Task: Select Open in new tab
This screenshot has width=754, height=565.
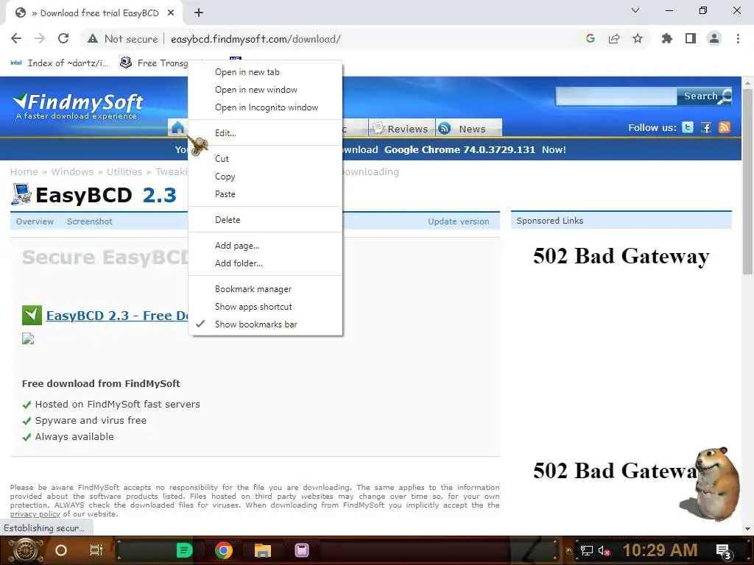Action: 265,72
